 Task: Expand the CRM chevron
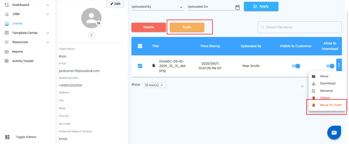48,14
